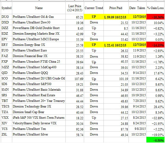This screenshot has height=143, width=165.
Task: Select the green -0.50% total cell
Action: 155,140
